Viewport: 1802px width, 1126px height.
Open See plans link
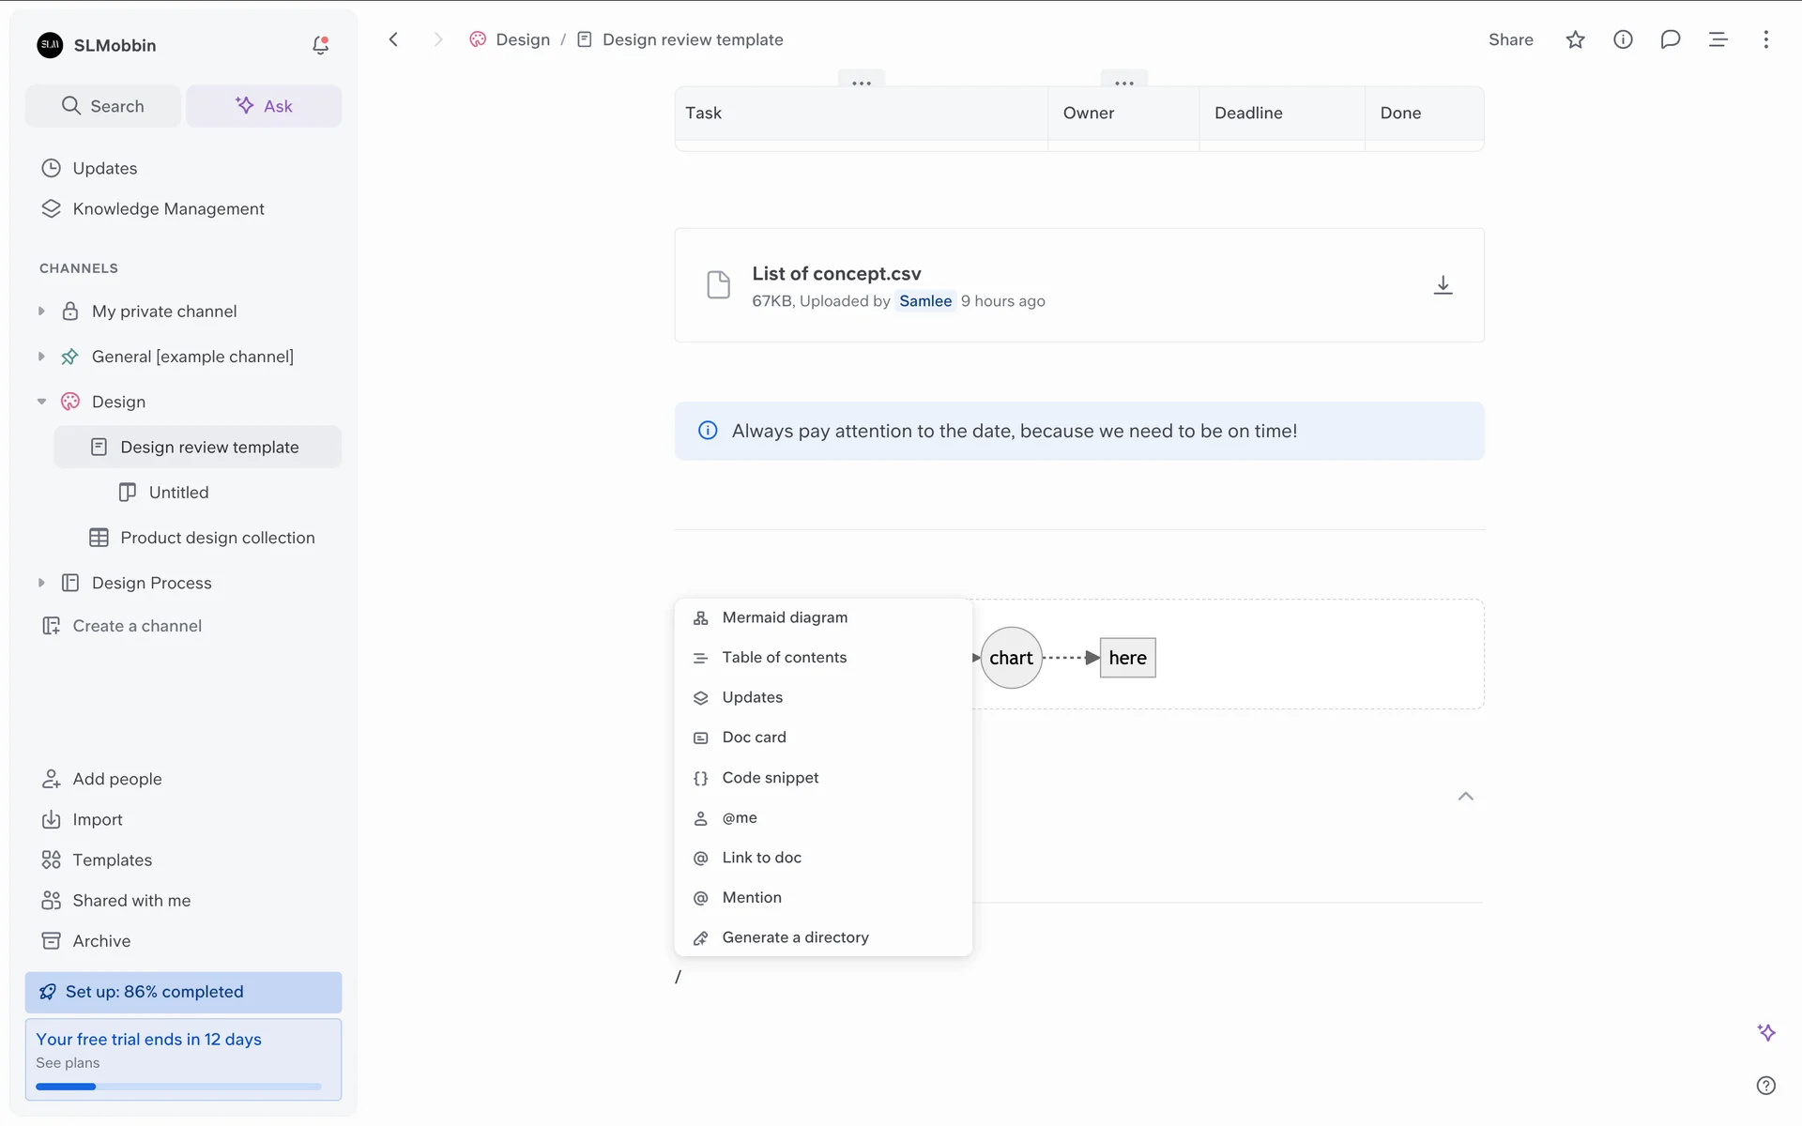pyautogui.click(x=68, y=1063)
